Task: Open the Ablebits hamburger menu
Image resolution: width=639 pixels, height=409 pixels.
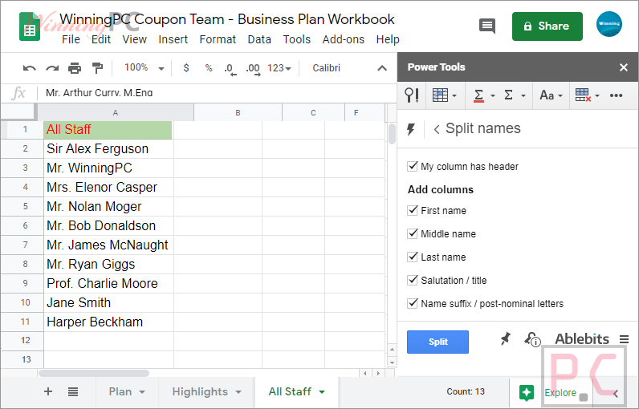Action: [x=624, y=339]
